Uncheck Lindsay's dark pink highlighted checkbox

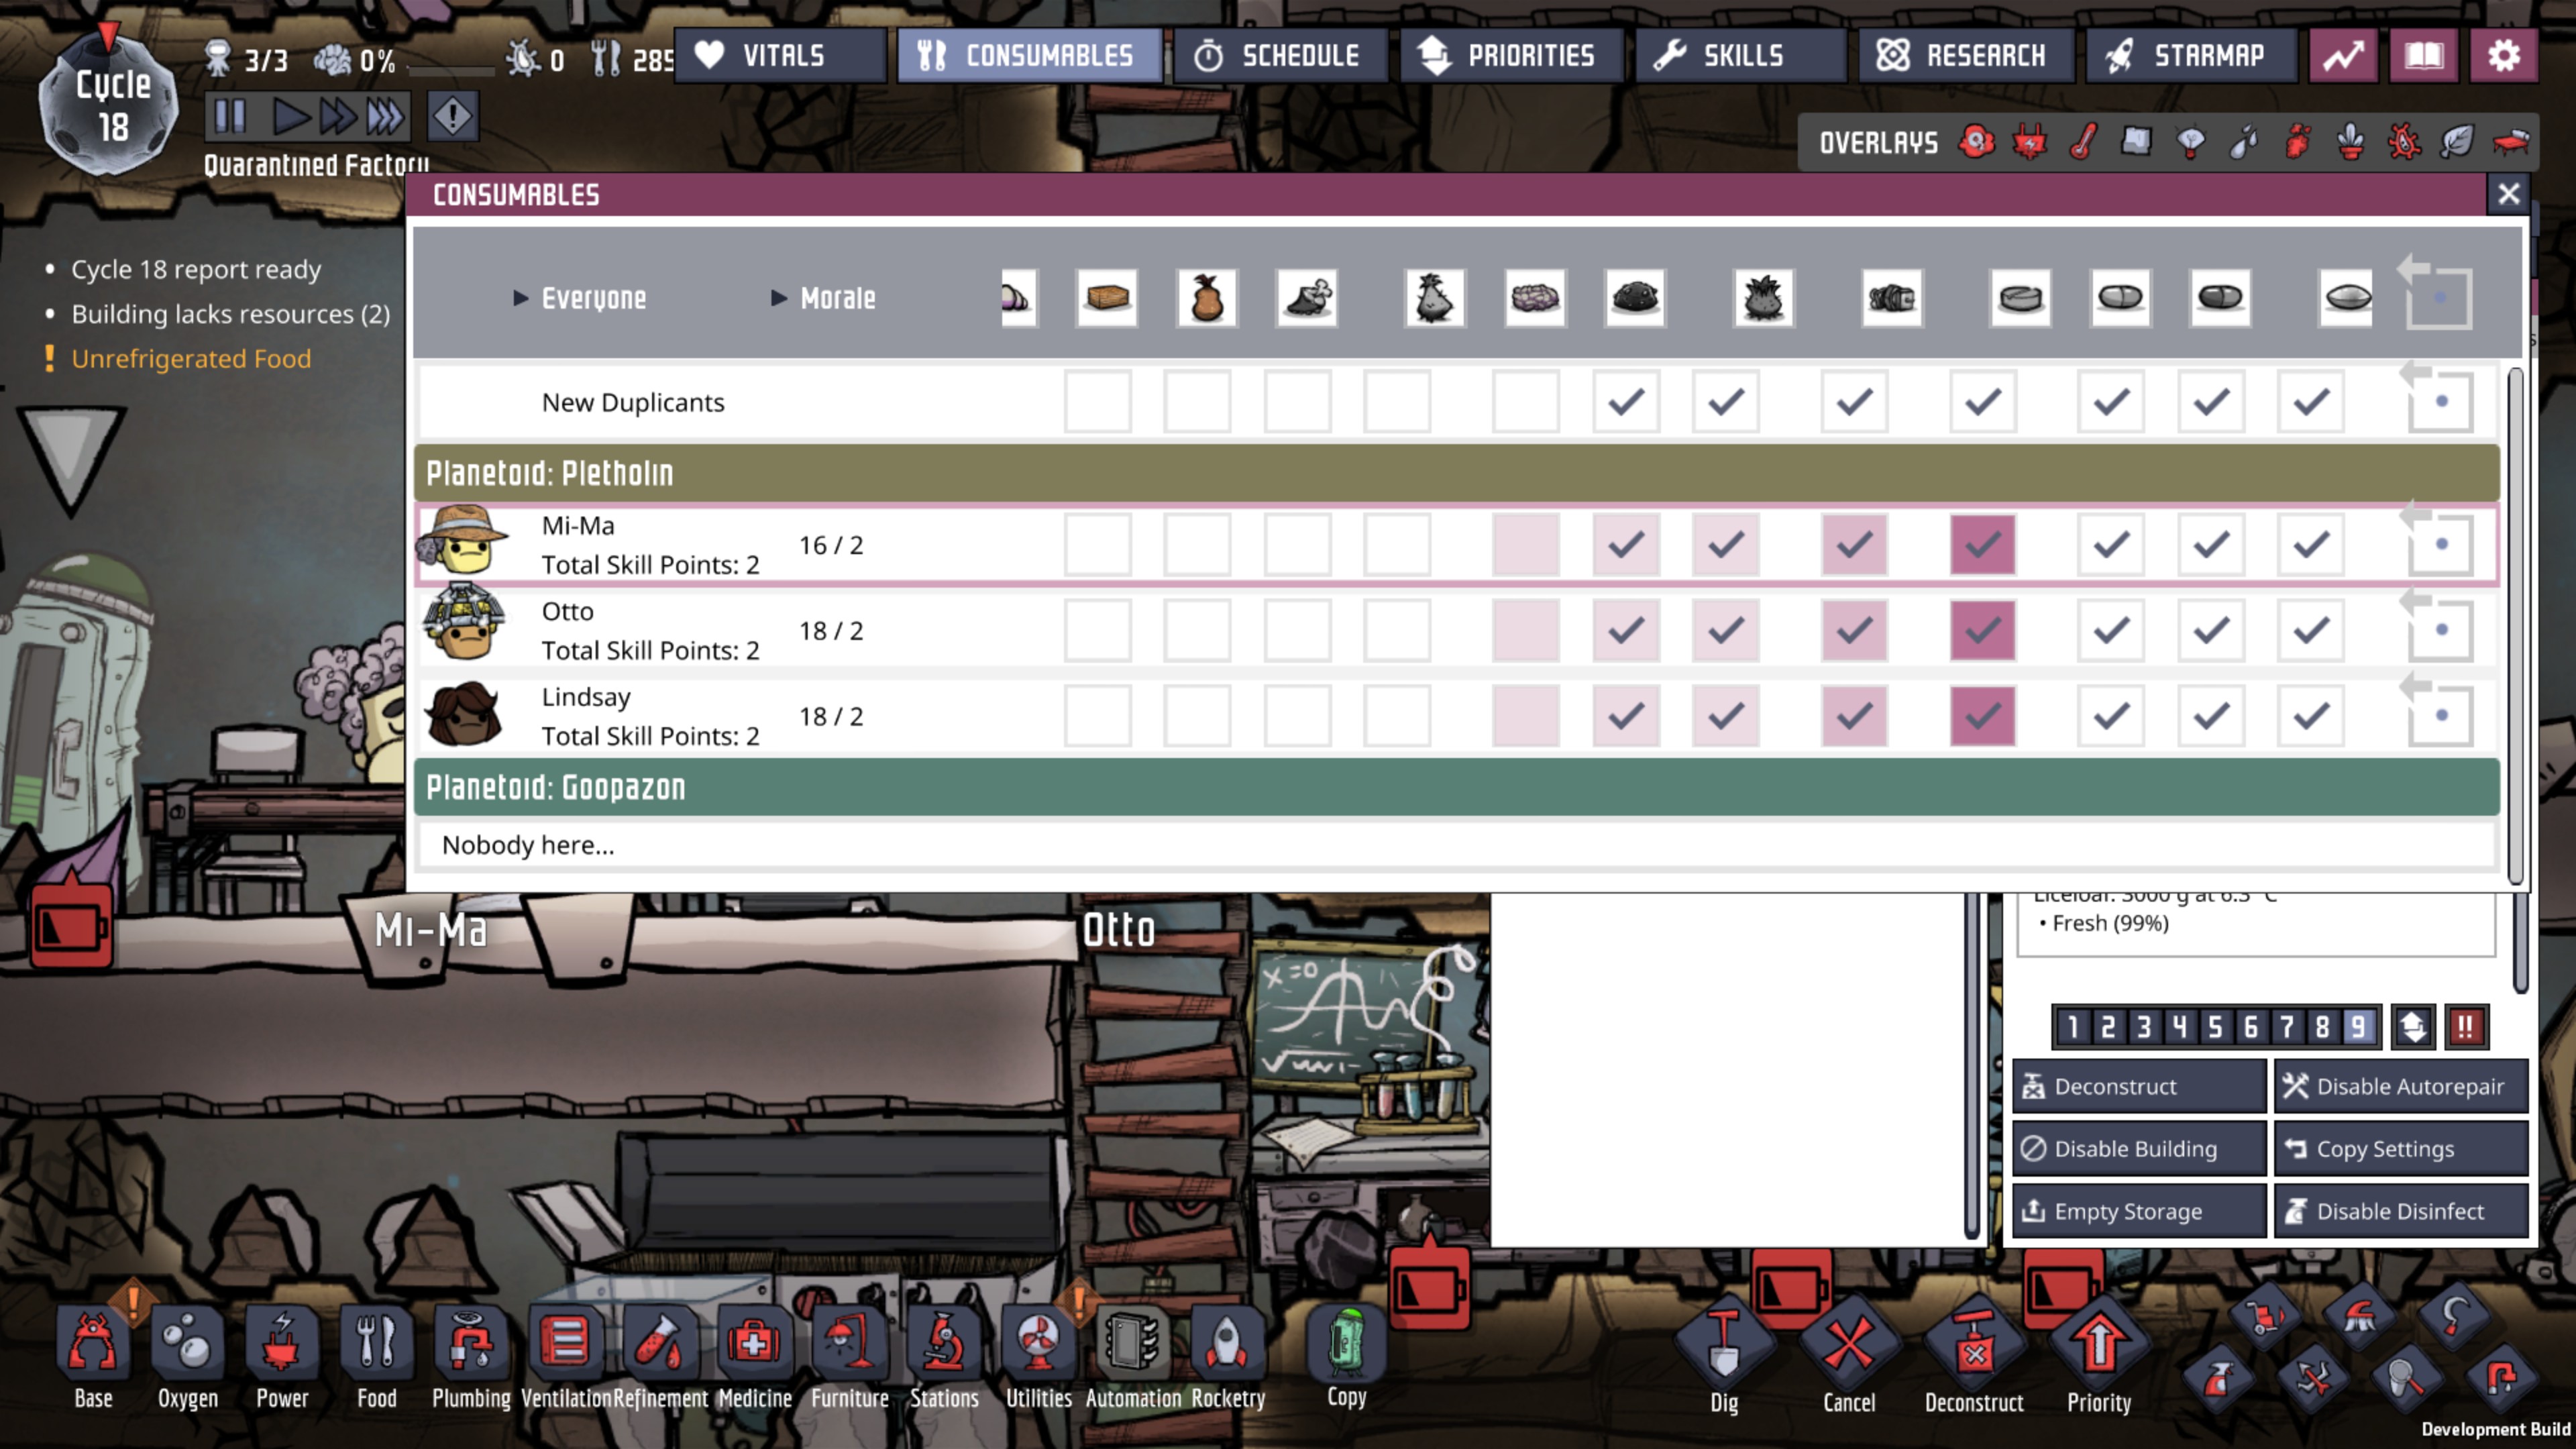(1983, 716)
